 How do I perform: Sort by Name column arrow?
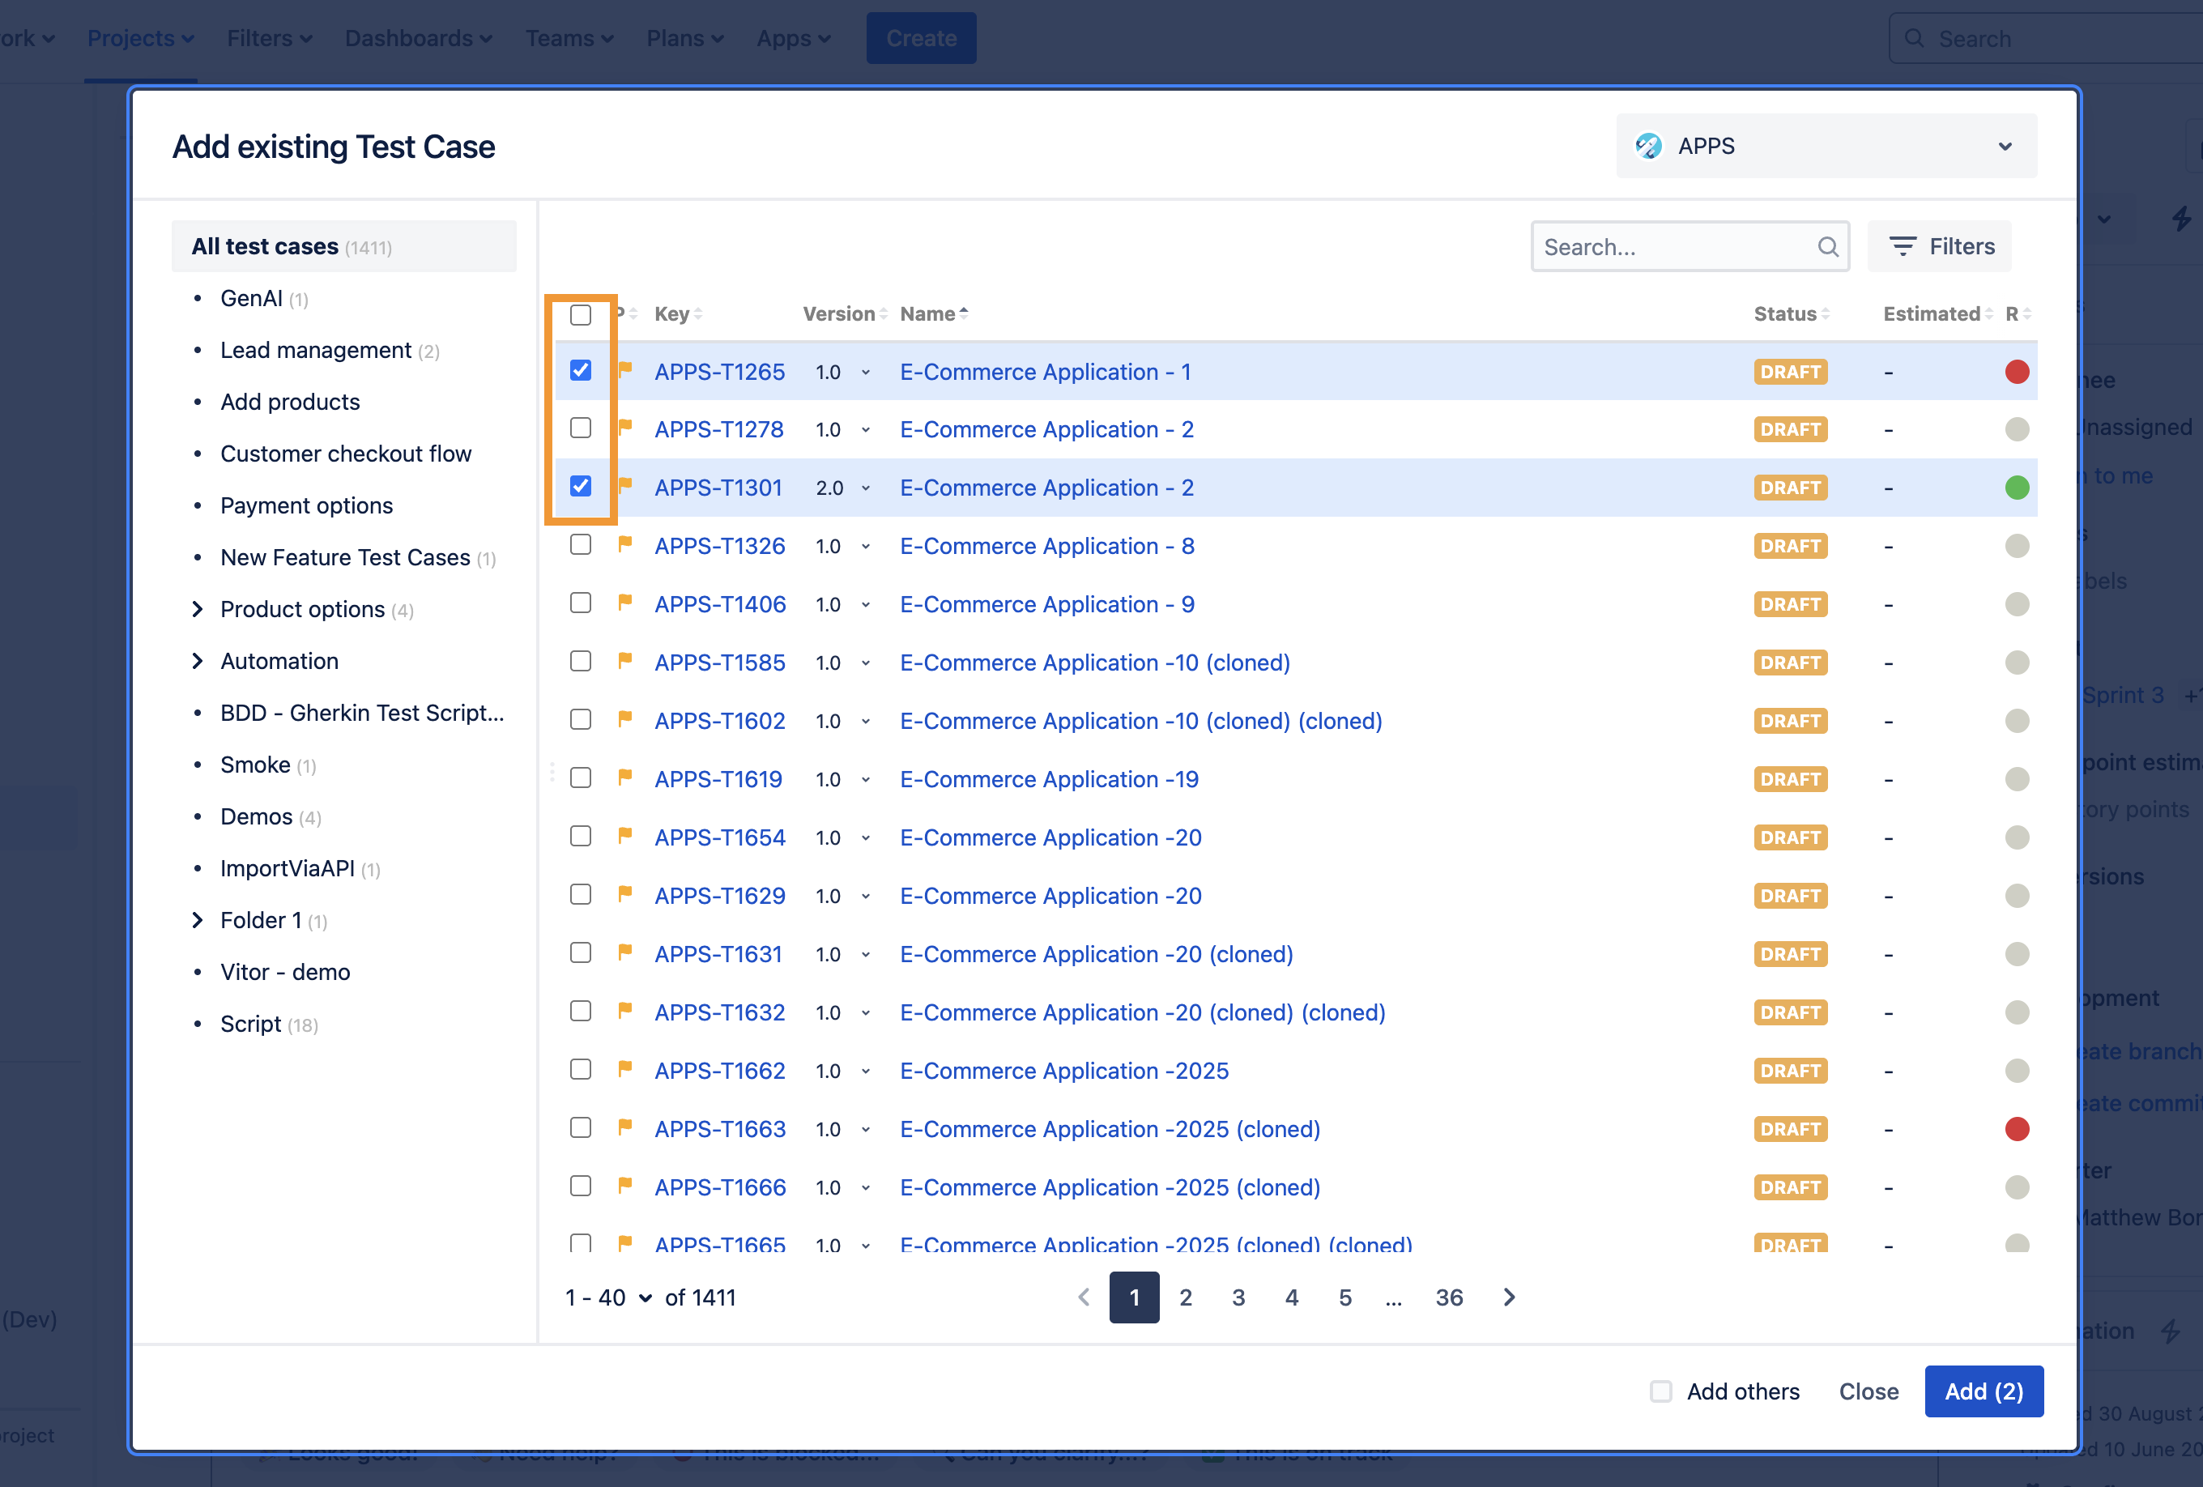[964, 313]
